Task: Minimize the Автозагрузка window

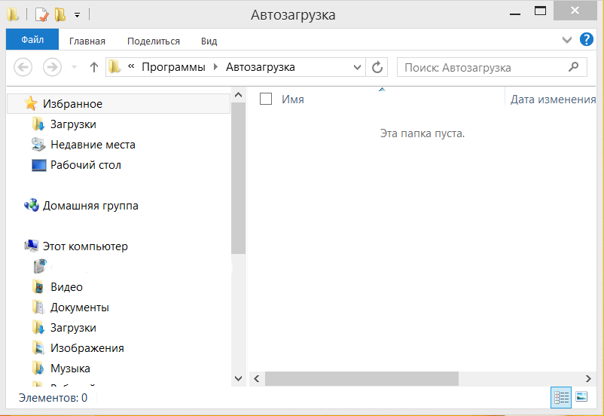Action: pyautogui.click(x=514, y=13)
